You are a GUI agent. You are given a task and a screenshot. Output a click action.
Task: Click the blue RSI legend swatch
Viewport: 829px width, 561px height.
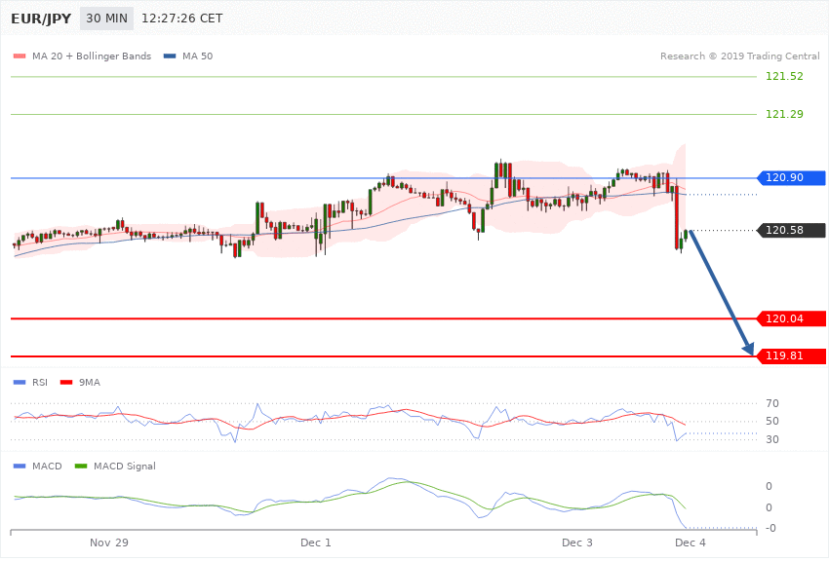pyautogui.click(x=20, y=382)
